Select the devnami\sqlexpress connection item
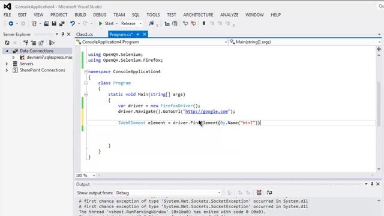The width and height of the screenshot is (384, 216). (x=49, y=58)
